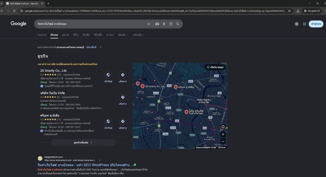Click the ธุรกิจ heading text

tap(43, 56)
